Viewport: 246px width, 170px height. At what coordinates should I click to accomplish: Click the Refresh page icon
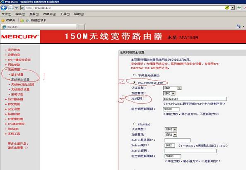coord(239,7)
